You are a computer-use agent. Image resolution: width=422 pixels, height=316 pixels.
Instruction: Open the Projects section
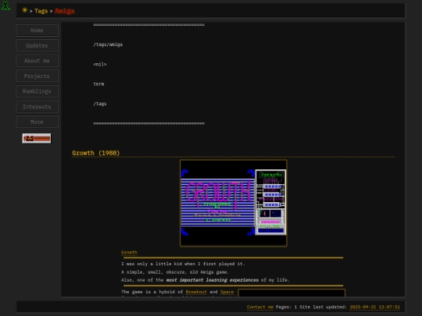click(x=37, y=76)
